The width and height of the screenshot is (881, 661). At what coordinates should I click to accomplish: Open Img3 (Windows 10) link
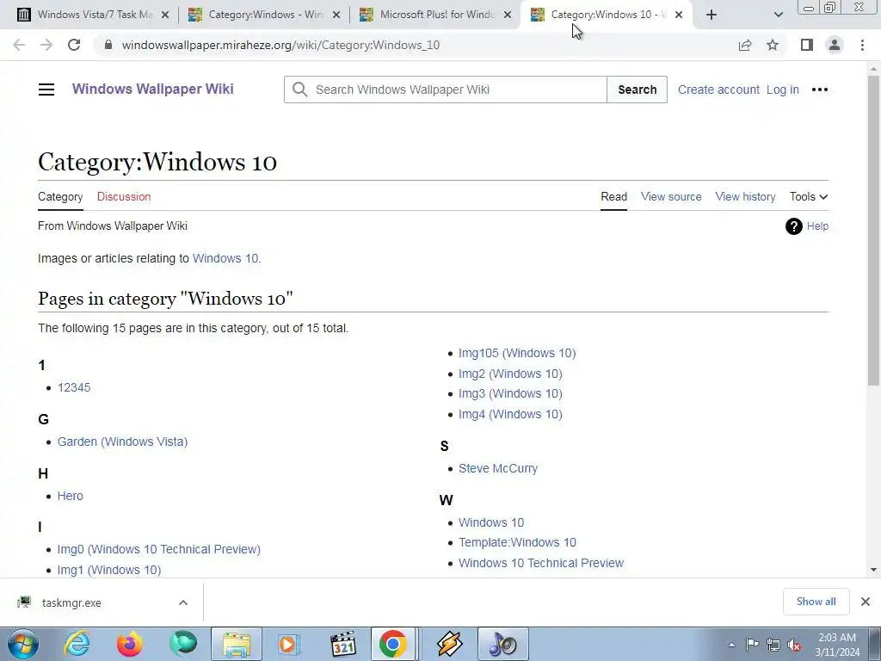[510, 393]
